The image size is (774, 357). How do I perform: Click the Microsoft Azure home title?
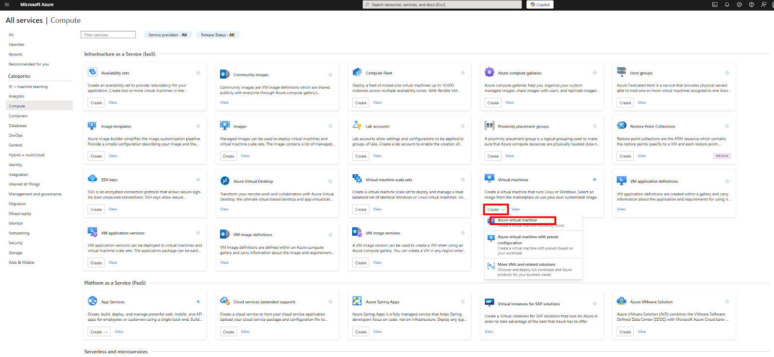click(37, 4)
